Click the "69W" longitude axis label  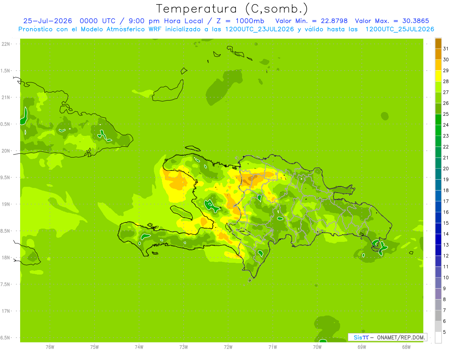tap(362, 347)
